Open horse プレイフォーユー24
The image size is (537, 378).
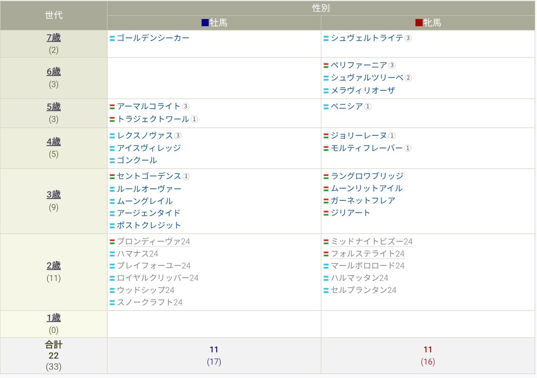[x=154, y=266]
